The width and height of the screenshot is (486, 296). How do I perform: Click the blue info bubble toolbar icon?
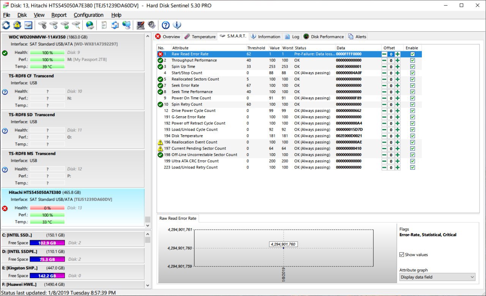(177, 25)
